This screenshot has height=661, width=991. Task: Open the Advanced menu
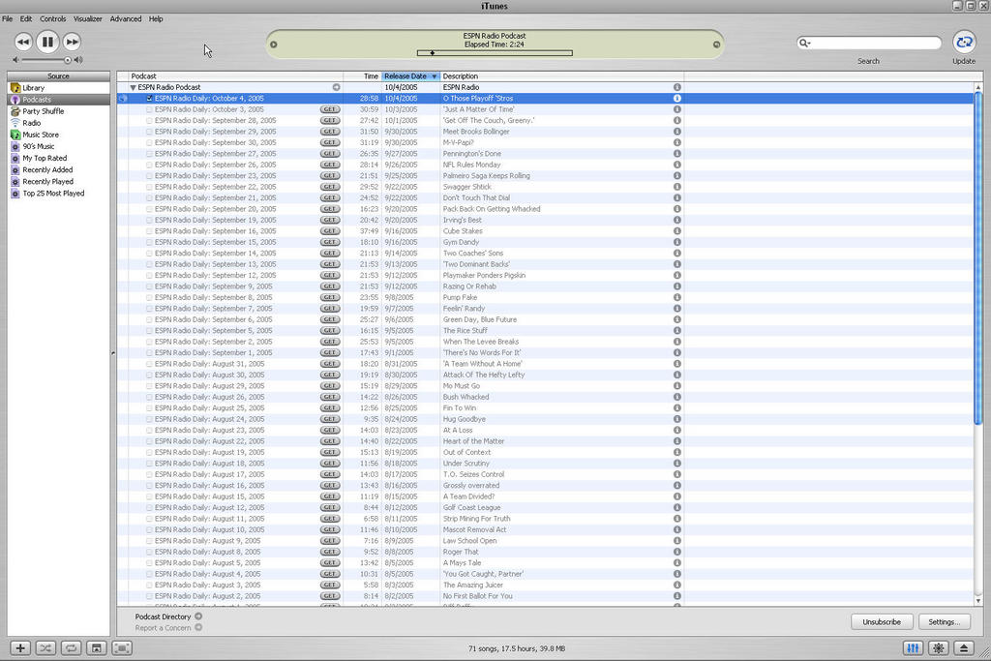(126, 19)
